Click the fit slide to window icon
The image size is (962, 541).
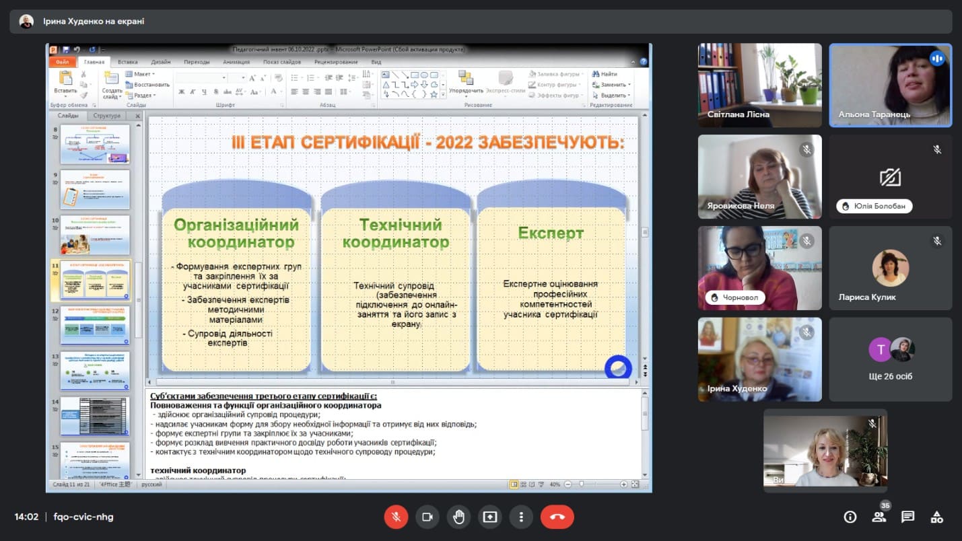point(635,484)
